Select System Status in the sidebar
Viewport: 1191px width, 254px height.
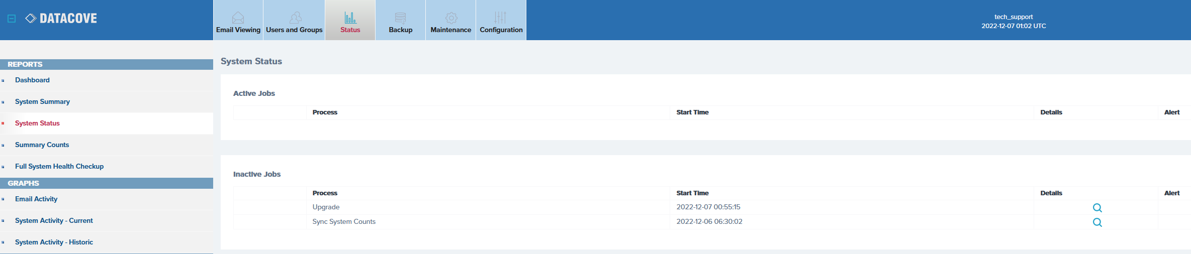[37, 123]
